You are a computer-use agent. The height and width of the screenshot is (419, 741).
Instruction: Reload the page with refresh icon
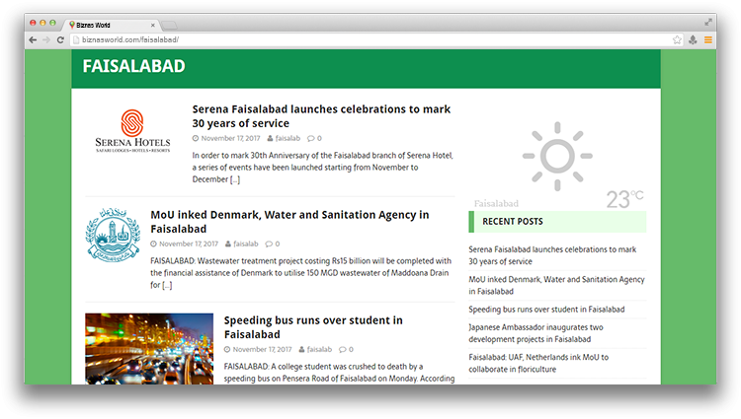click(x=60, y=39)
